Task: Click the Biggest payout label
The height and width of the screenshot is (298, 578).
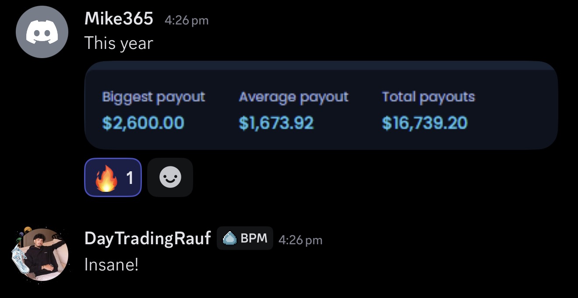Action: point(154,97)
